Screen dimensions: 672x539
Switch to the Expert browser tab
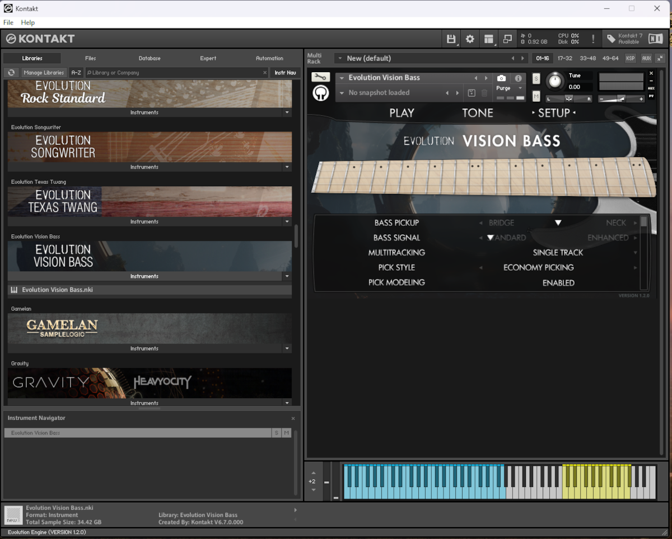click(x=208, y=58)
